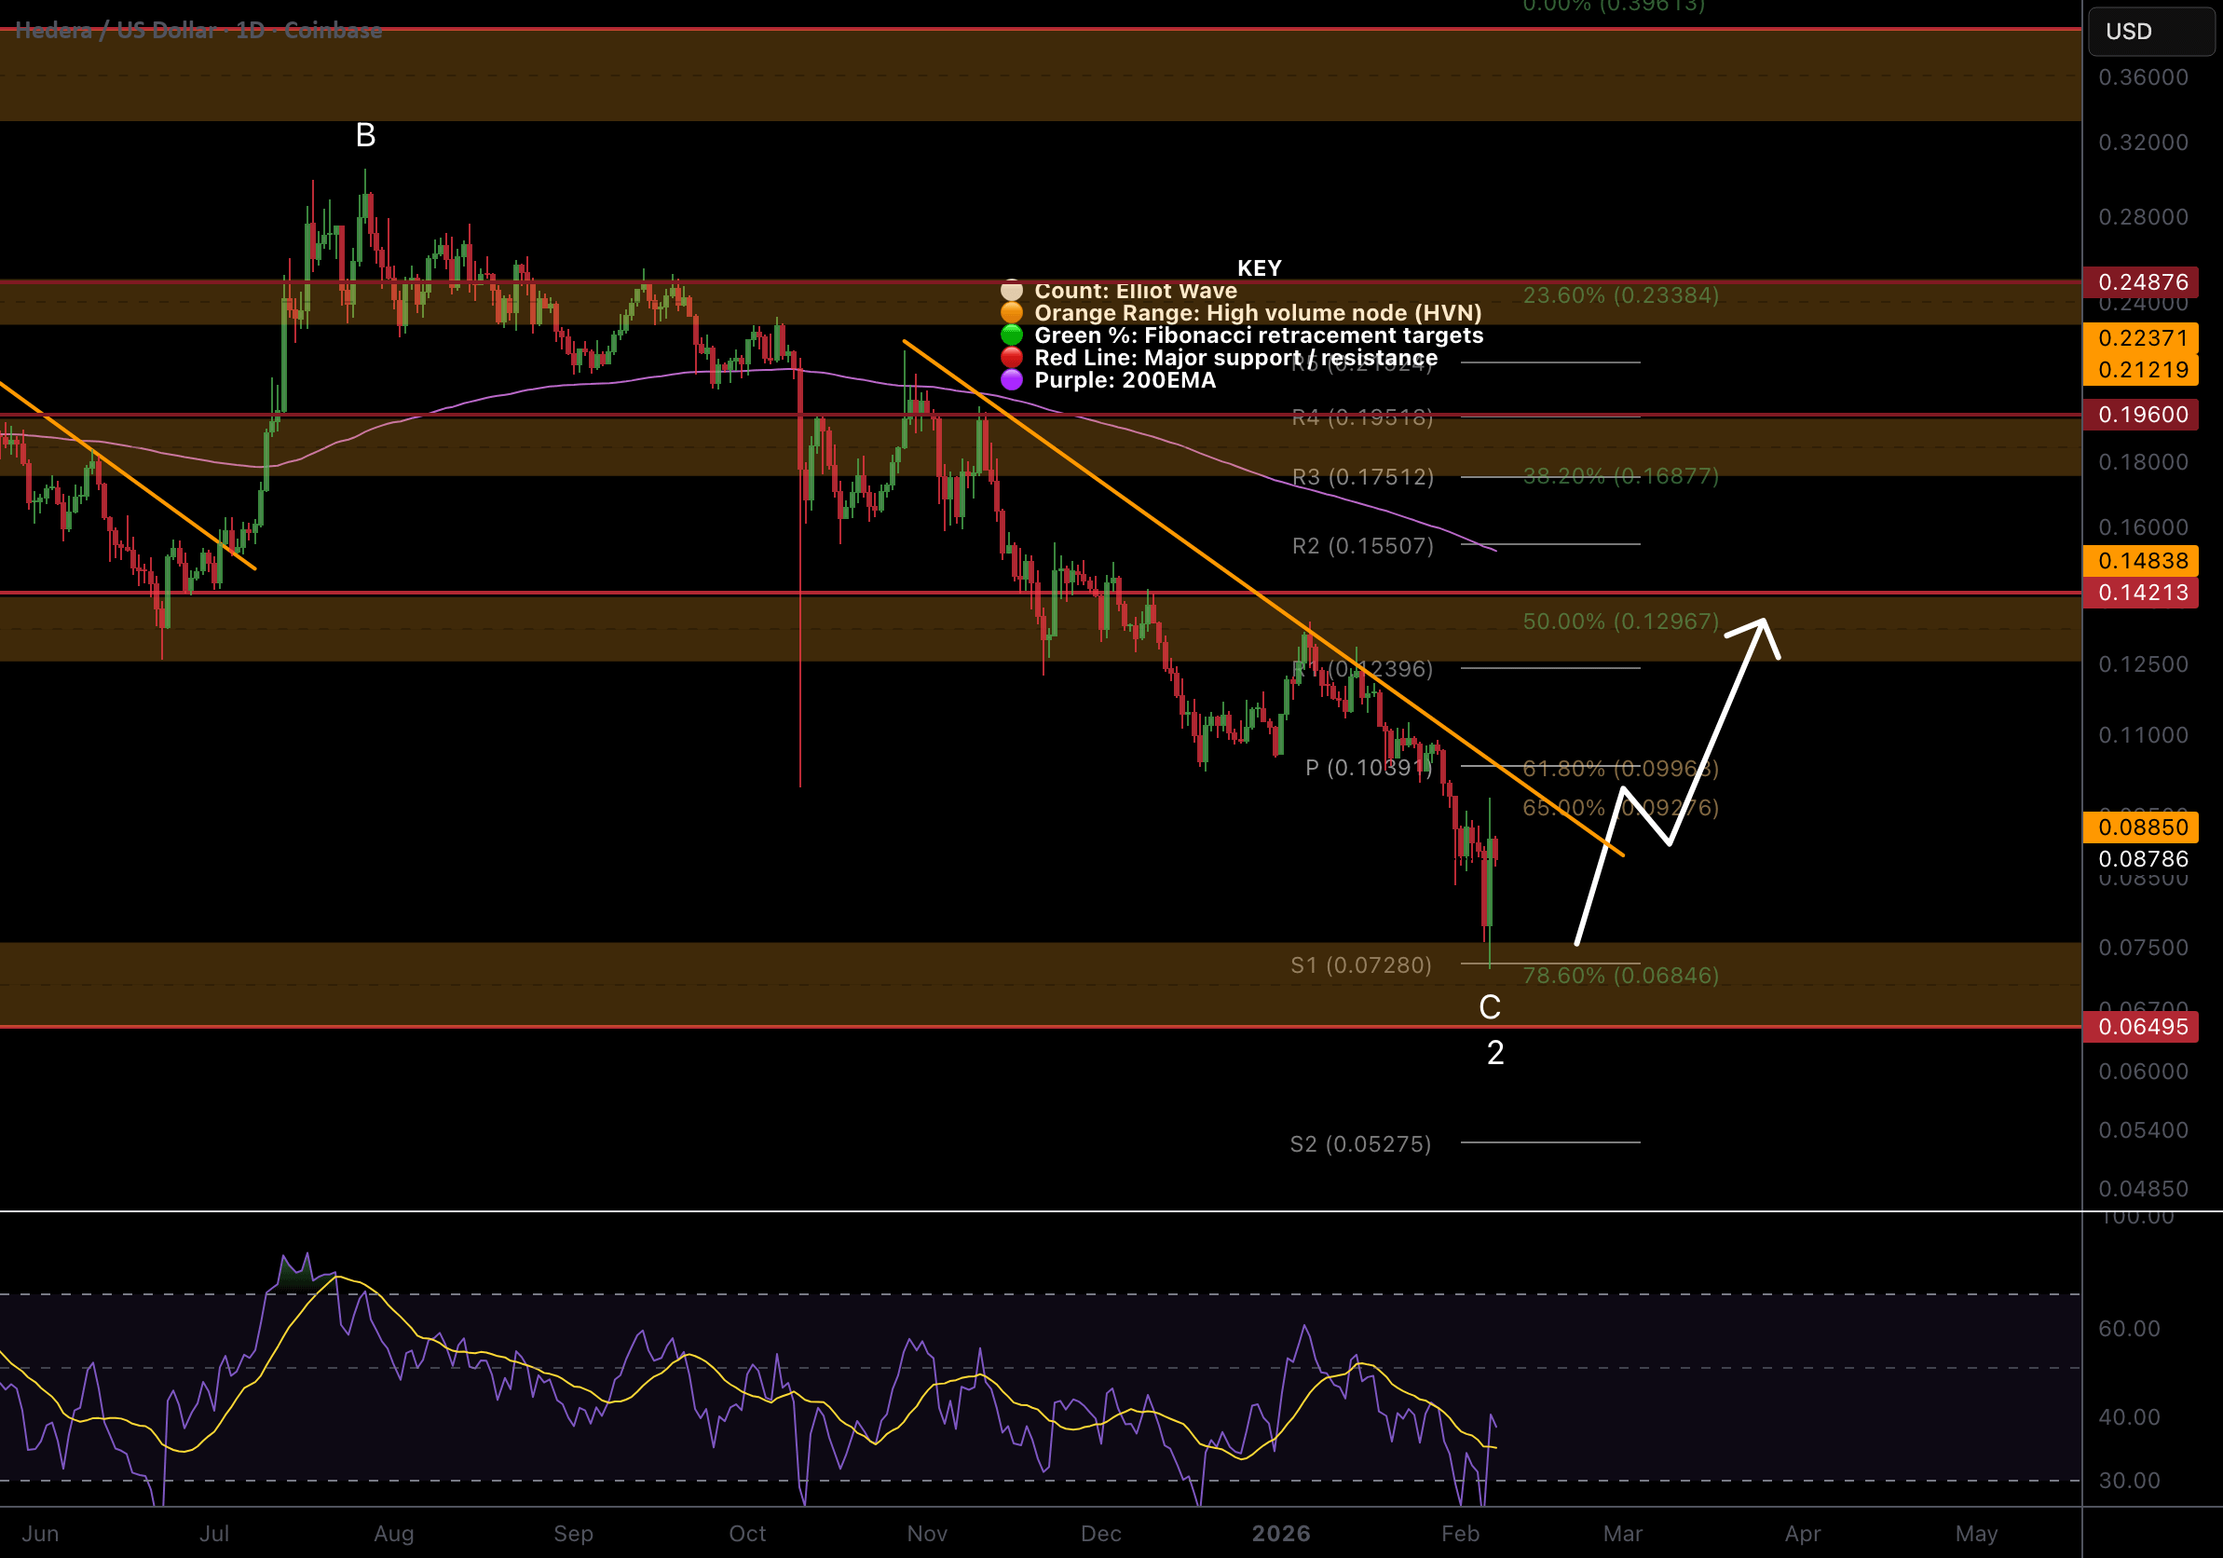Click the green circle beside Fibonacci retracement targets
This screenshot has width=2223, height=1558.
click(1011, 335)
